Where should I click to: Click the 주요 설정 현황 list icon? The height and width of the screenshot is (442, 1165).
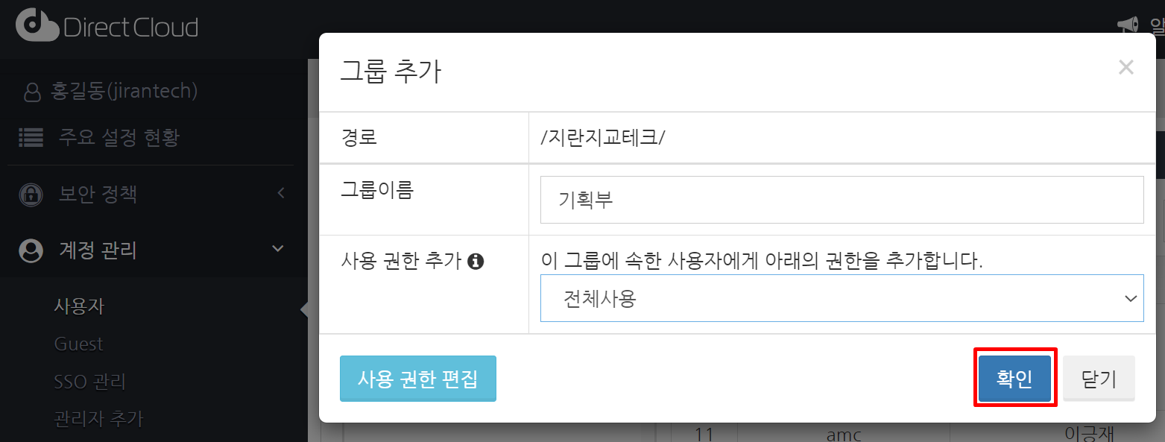tap(31, 137)
